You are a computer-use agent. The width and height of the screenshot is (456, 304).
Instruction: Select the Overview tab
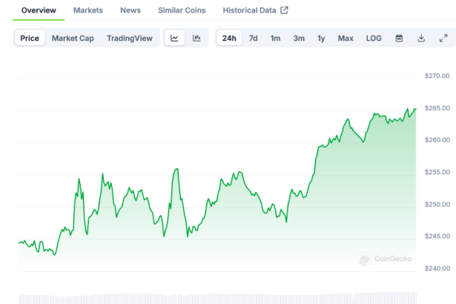(39, 10)
